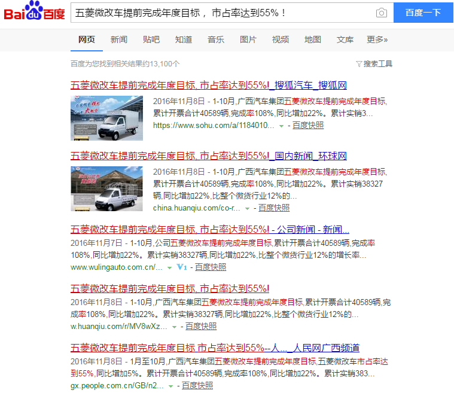Expand dropdown arrow beside w.huanqiu.com URL
This screenshot has width=454, height=399.
174,327
